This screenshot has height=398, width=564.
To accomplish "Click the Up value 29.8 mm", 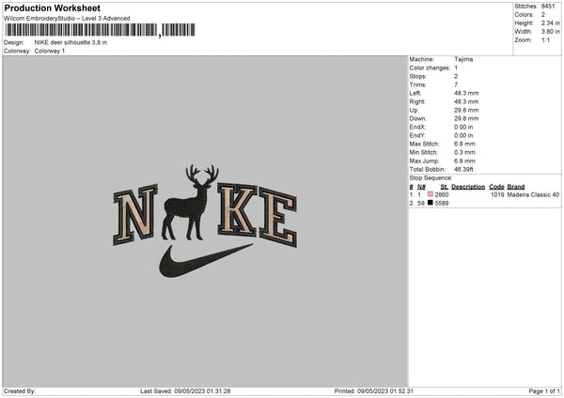I will (x=466, y=110).
